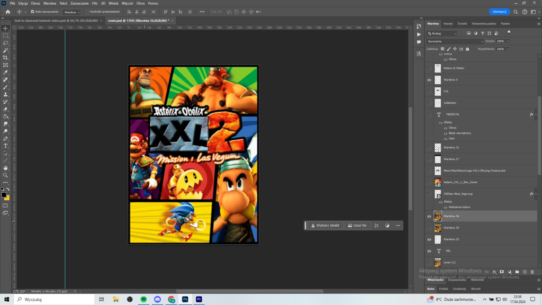Image resolution: width=542 pixels, height=305 pixels.
Task: Select the Horizontal Type tool
Action: tap(5, 146)
